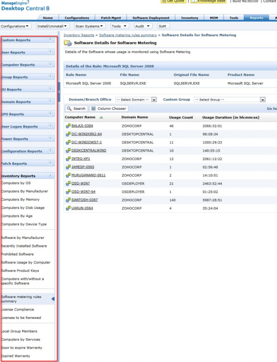
Task: Expand the Custom Reports section
Action: [x=50, y=40]
